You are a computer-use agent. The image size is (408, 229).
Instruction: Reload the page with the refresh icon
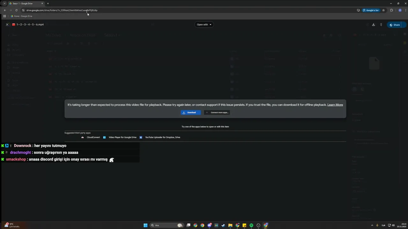click(x=16, y=10)
